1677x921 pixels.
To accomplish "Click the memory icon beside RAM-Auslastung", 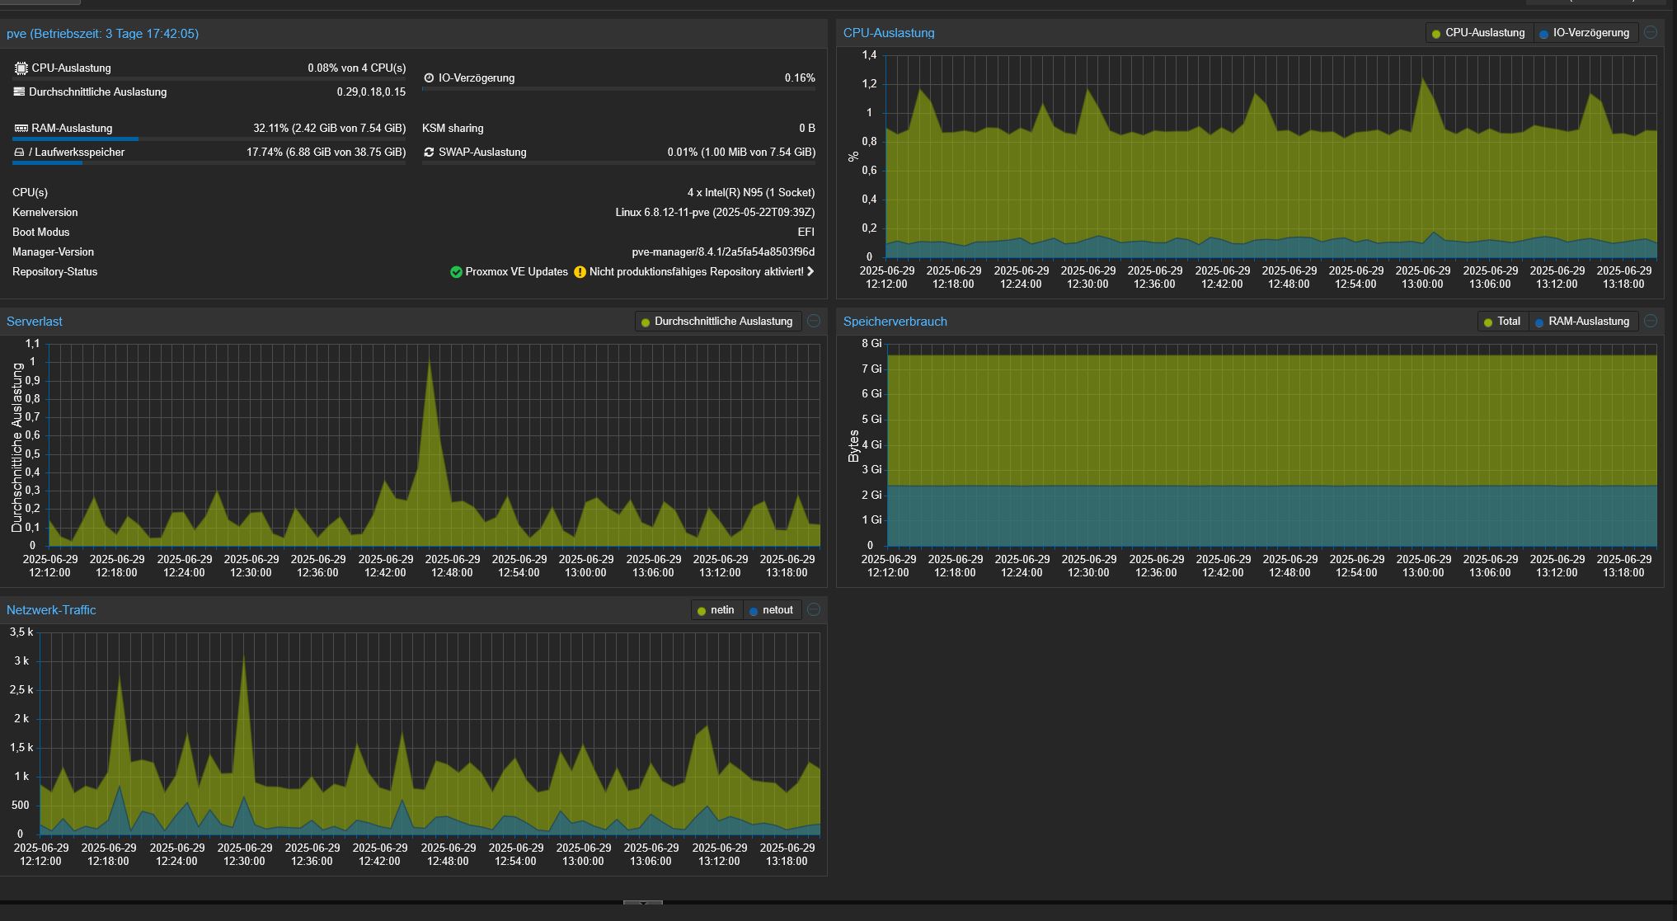I will (x=21, y=128).
